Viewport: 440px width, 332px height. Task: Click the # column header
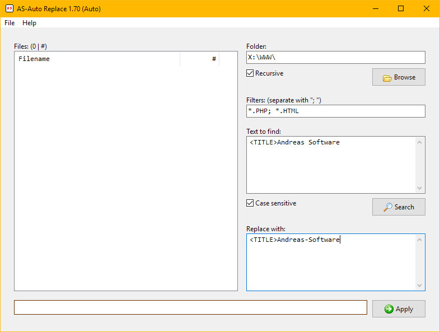199,59
